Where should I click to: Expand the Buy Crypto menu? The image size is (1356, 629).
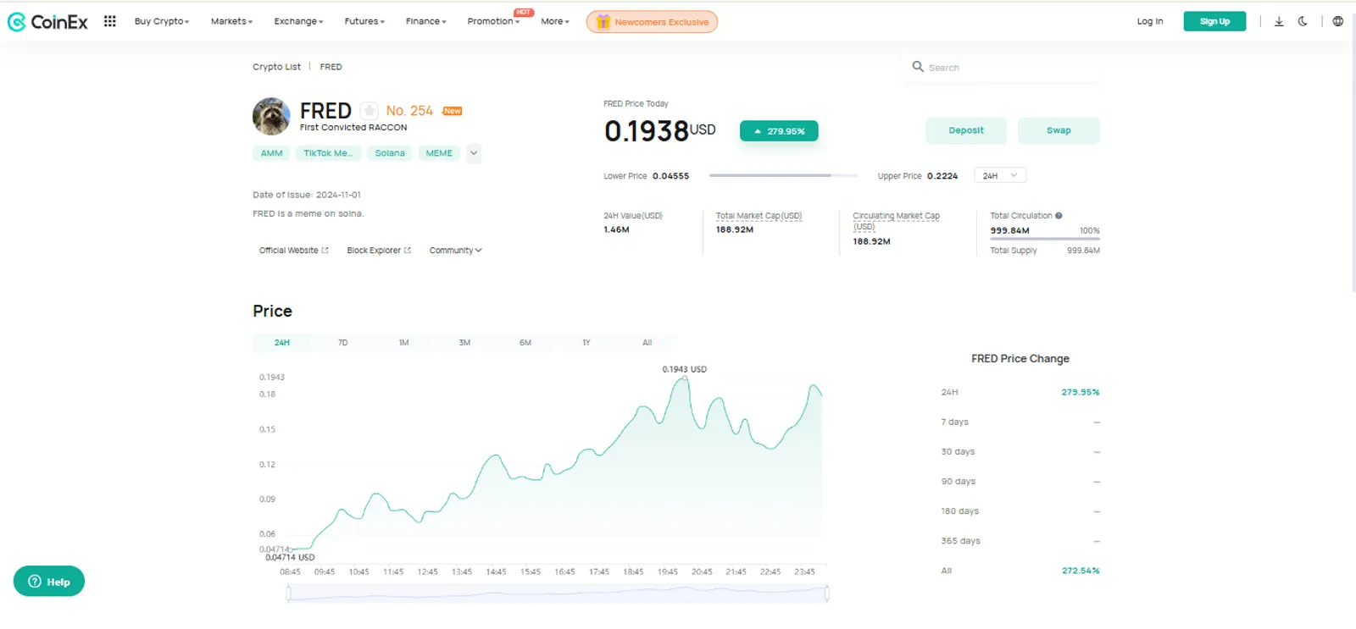click(162, 21)
